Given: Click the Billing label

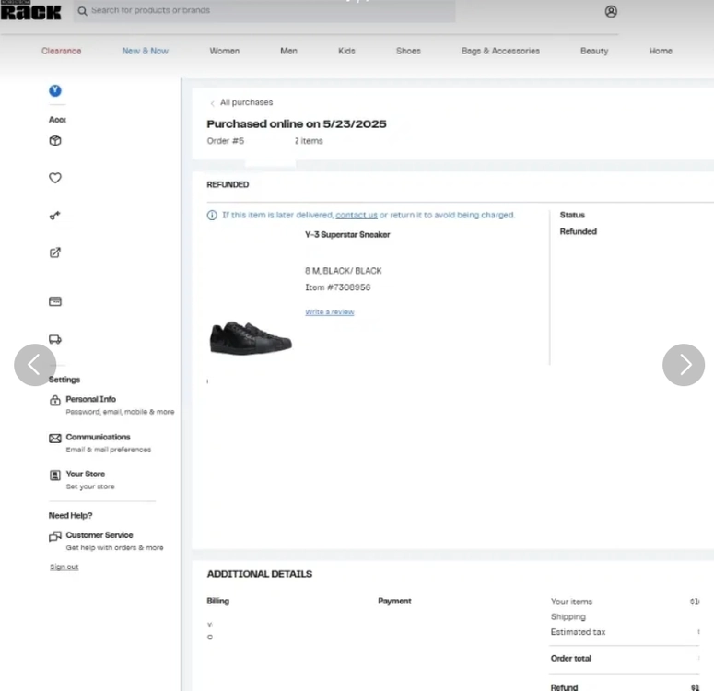Looking at the screenshot, I should 218,601.
